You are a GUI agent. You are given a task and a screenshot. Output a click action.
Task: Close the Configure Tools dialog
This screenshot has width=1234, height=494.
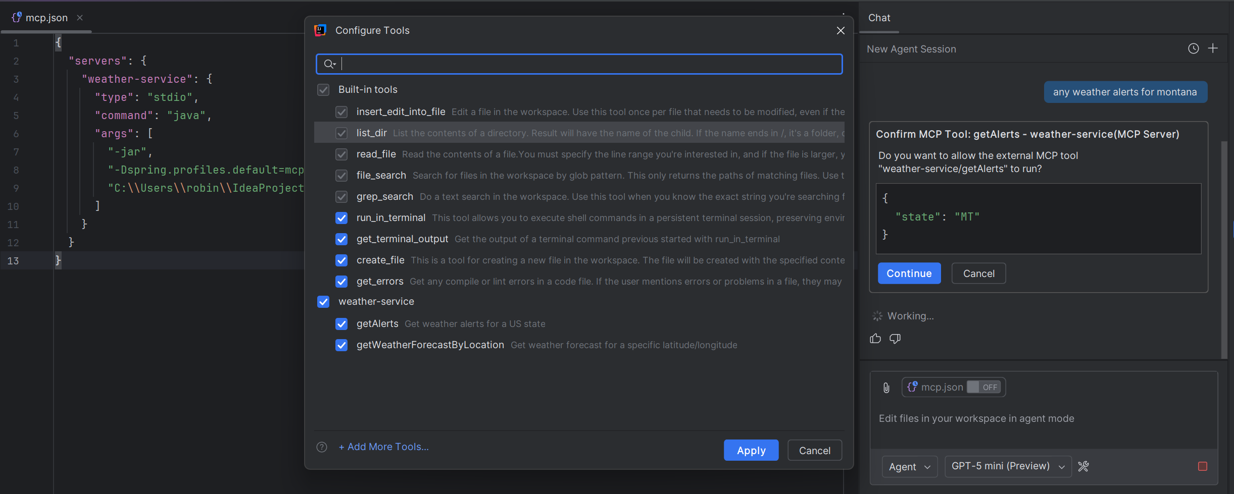coord(841,31)
